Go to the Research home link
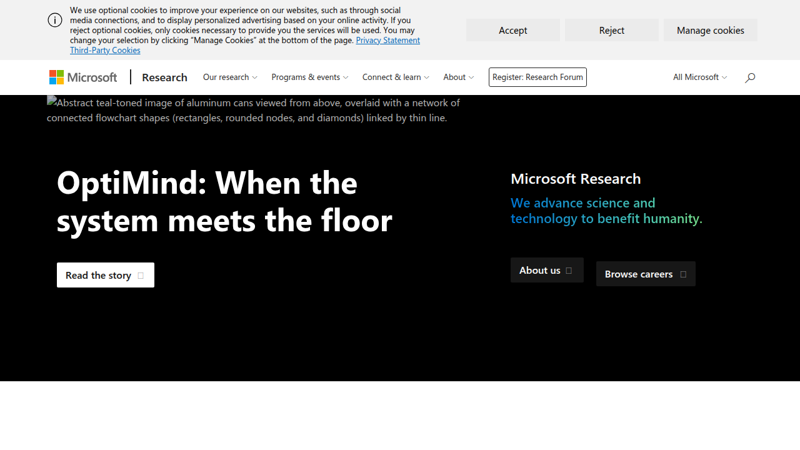This screenshot has height=450, width=800. click(164, 77)
